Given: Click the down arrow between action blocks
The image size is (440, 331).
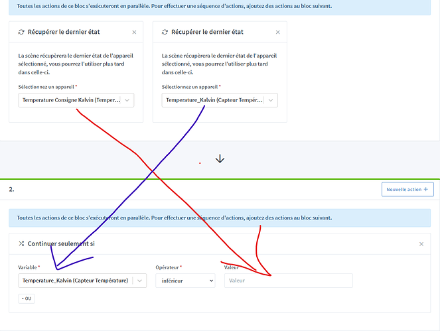Looking at the screenshot, I should click(220, 159).
